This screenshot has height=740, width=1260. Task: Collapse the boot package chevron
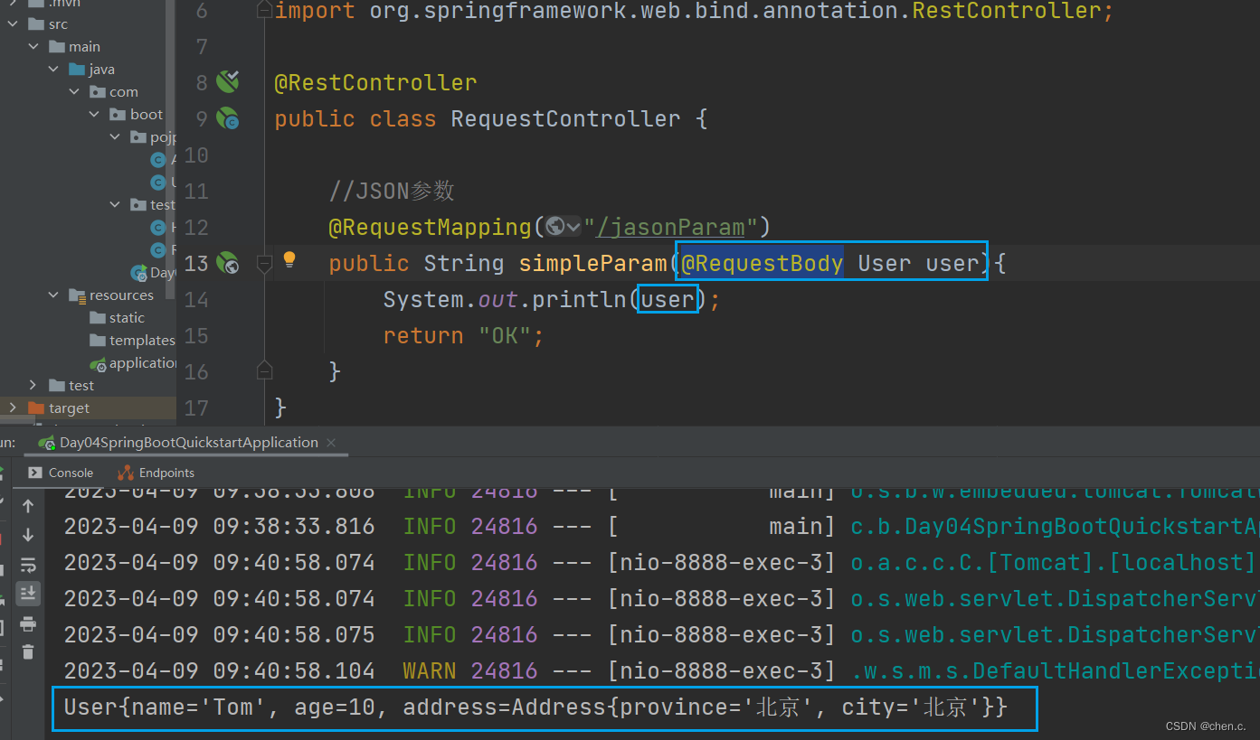coord(95,114)
